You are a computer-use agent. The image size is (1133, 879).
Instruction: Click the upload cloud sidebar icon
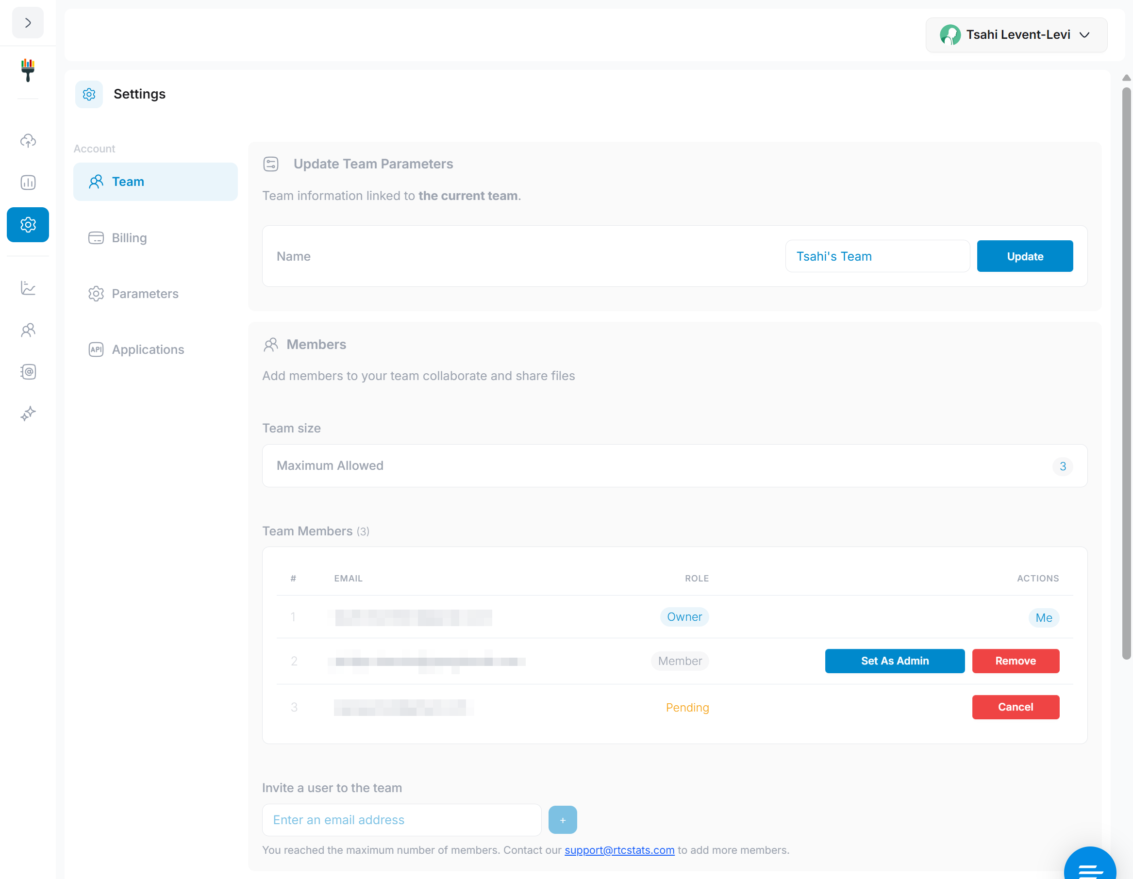[28, 141]
